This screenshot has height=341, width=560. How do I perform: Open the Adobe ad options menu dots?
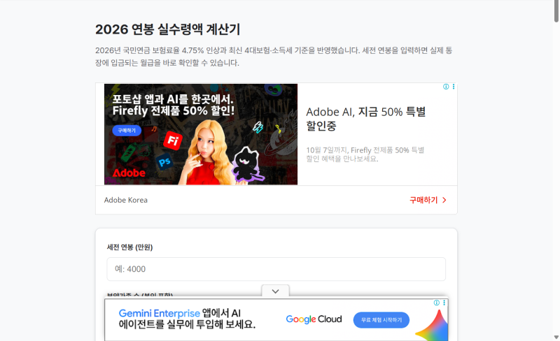tap(454, 87)
